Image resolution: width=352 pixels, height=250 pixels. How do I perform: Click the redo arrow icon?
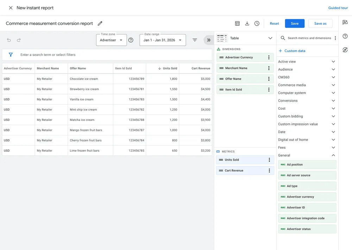click(19, 40)
